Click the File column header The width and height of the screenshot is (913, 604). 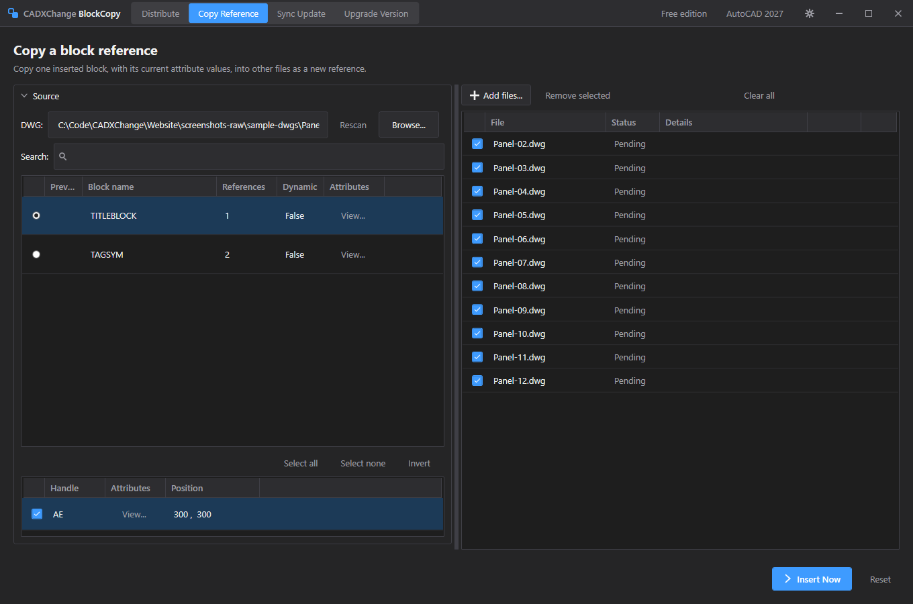click(545, 122)
